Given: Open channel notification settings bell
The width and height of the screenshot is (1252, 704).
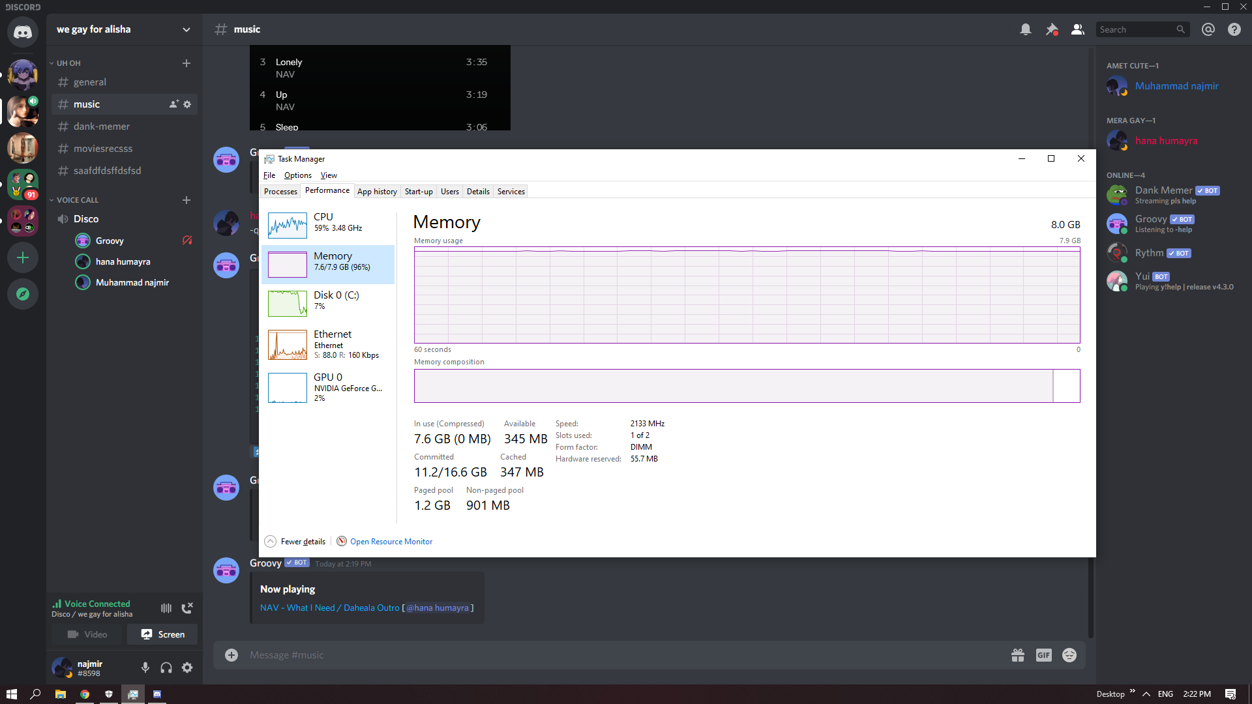Looking at the screenshot, I should point(1026,29).
